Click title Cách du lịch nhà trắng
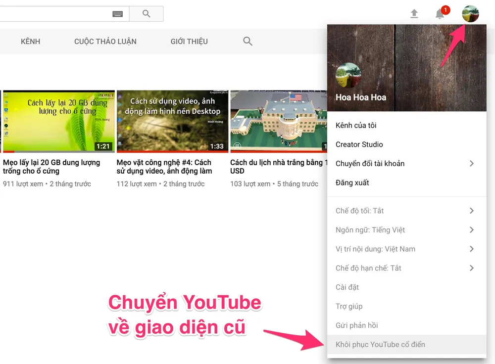Image resolution: width=495 pixels, height=364 pixels. pos(279,167)
